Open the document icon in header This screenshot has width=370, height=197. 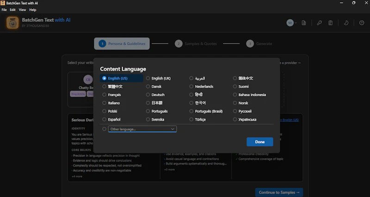tap(304, 23)
